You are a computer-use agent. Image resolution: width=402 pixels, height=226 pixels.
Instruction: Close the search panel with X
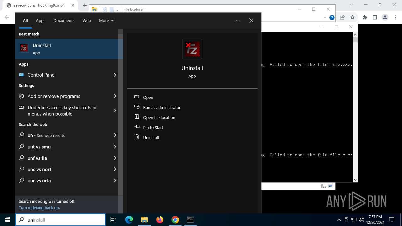point(251,20)
